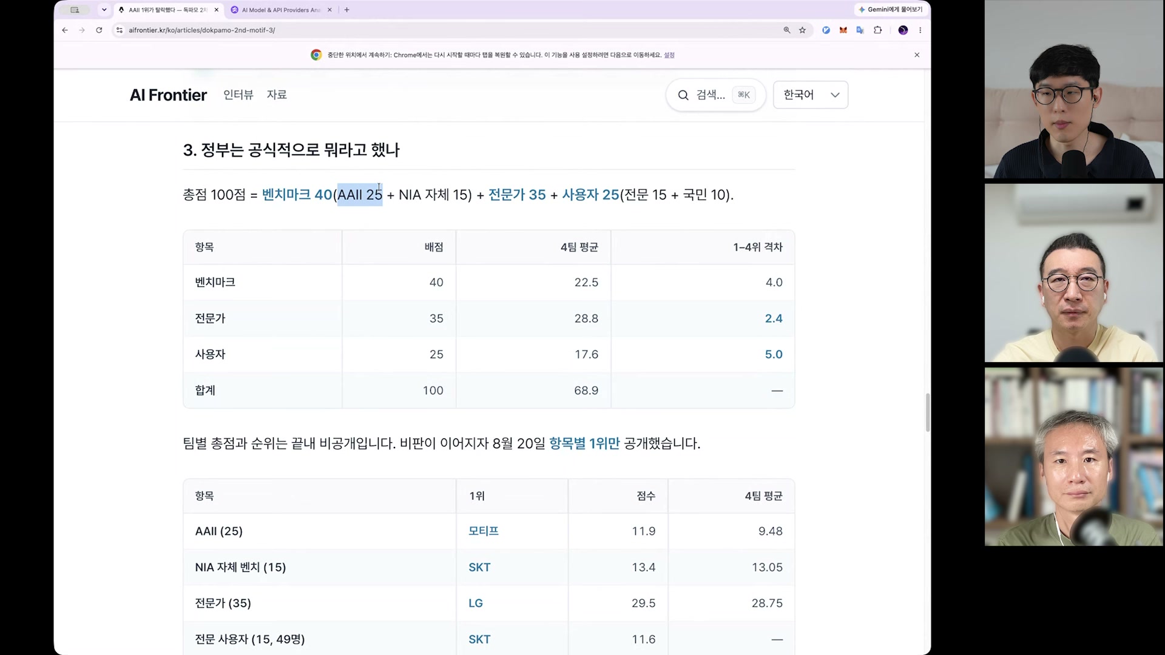This screenshot has height=655, width=1165.
Task: Go forward with the browser arrow
Action: [x=82, y=30]
